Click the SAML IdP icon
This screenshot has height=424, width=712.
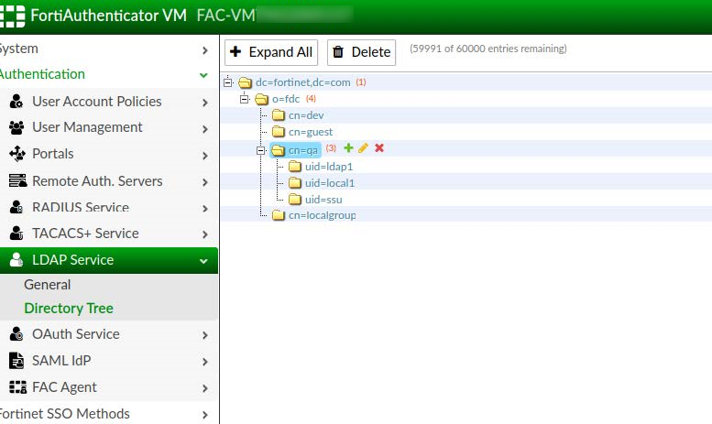coord(16,361)
